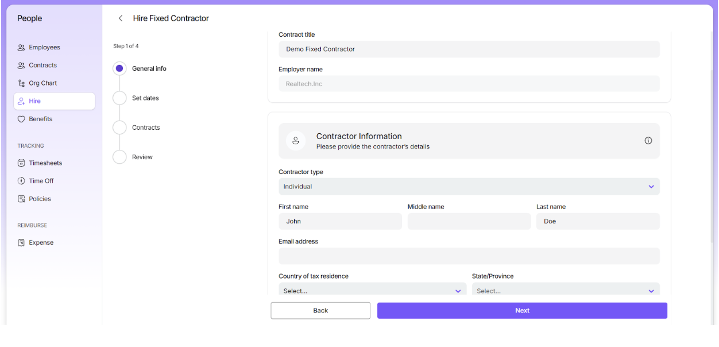Click the info icon in Contractor Information

648,141
